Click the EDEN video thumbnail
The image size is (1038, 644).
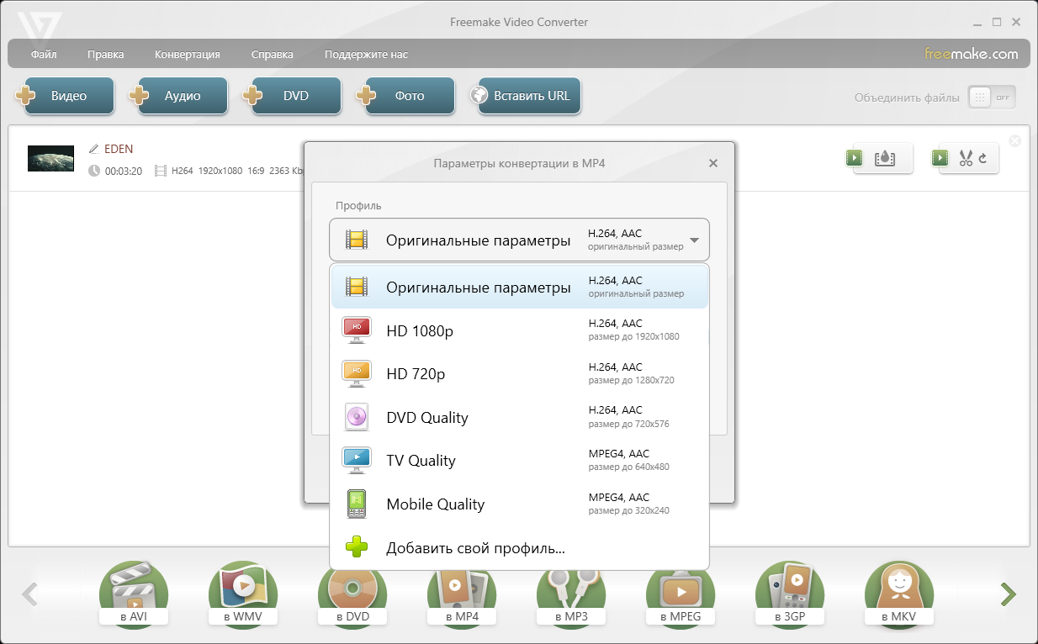[50, 158]
